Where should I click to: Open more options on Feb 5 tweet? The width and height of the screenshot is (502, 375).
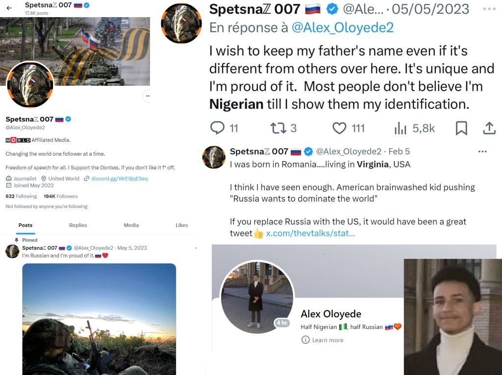click(x=482, y=152)
